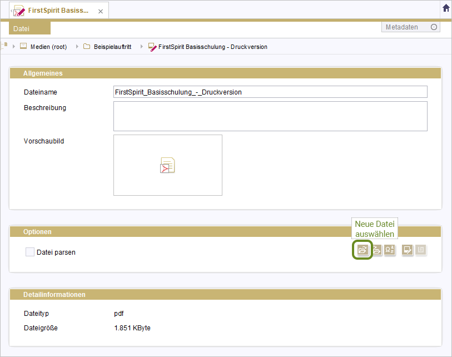
Task: Click the 'Dateityp' label
Action: 36,314
